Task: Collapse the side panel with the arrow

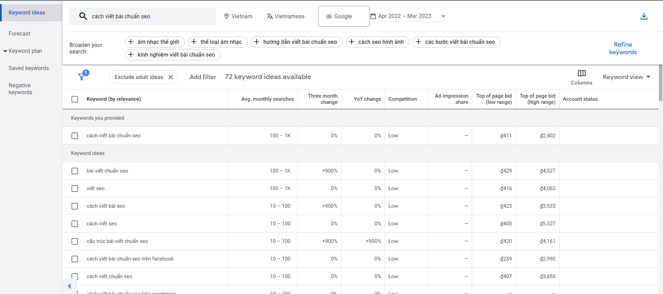Action: coord(69,286)
